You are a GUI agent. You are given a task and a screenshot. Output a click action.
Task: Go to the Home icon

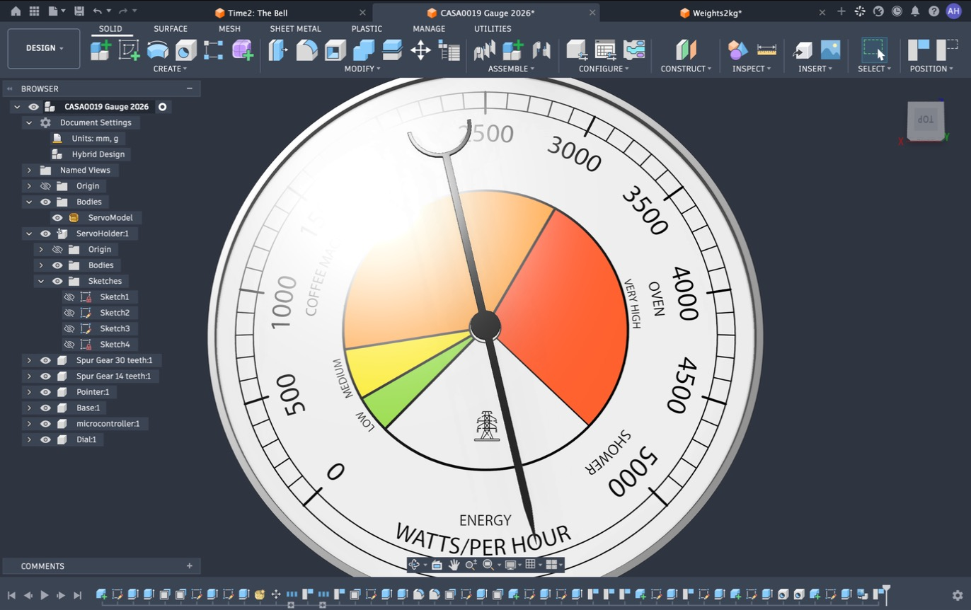click(x=16, y=11)
